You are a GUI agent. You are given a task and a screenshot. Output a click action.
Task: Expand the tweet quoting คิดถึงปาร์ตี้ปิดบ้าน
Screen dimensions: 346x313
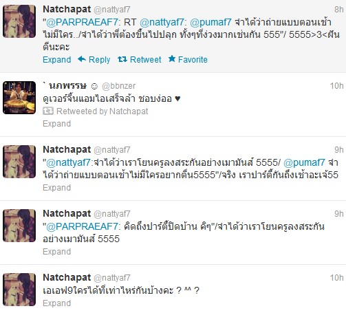pyautogui.click(x=56, y=252)
